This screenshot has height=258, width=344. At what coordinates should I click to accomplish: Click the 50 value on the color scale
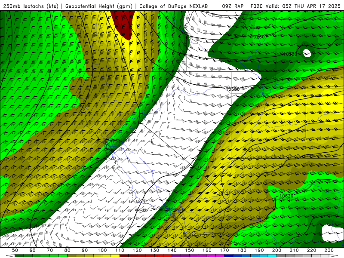pyautogui.click(x=15, y=250)
